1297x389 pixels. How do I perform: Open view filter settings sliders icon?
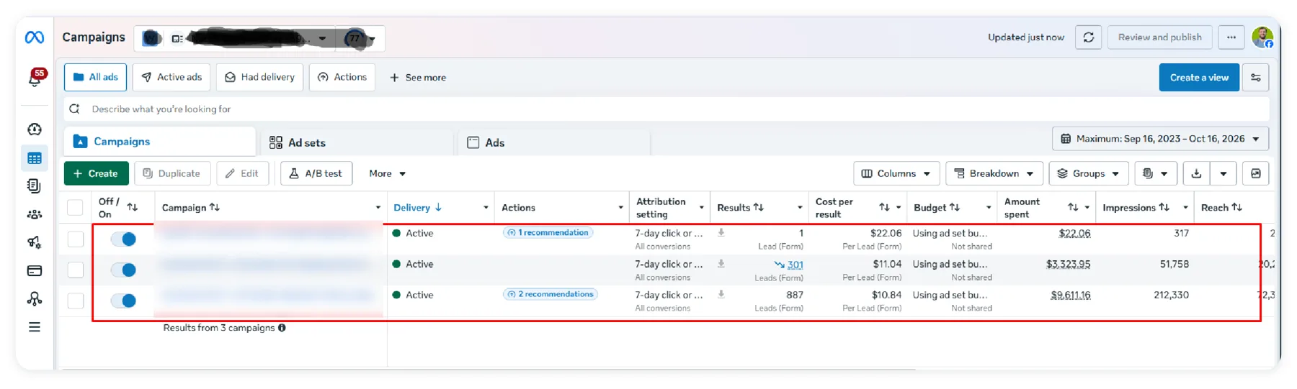[1256, 78]
